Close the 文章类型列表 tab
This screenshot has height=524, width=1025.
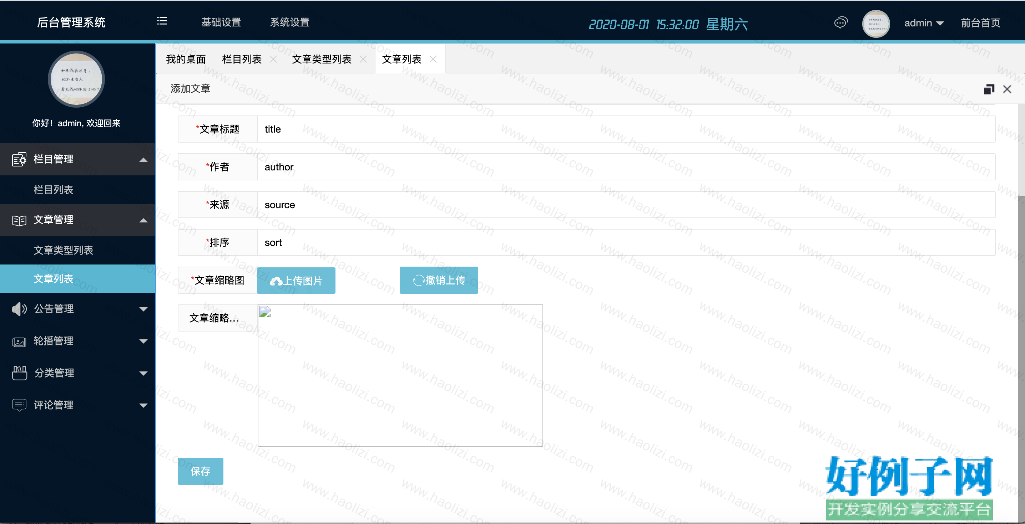click(x=363, y=59)
